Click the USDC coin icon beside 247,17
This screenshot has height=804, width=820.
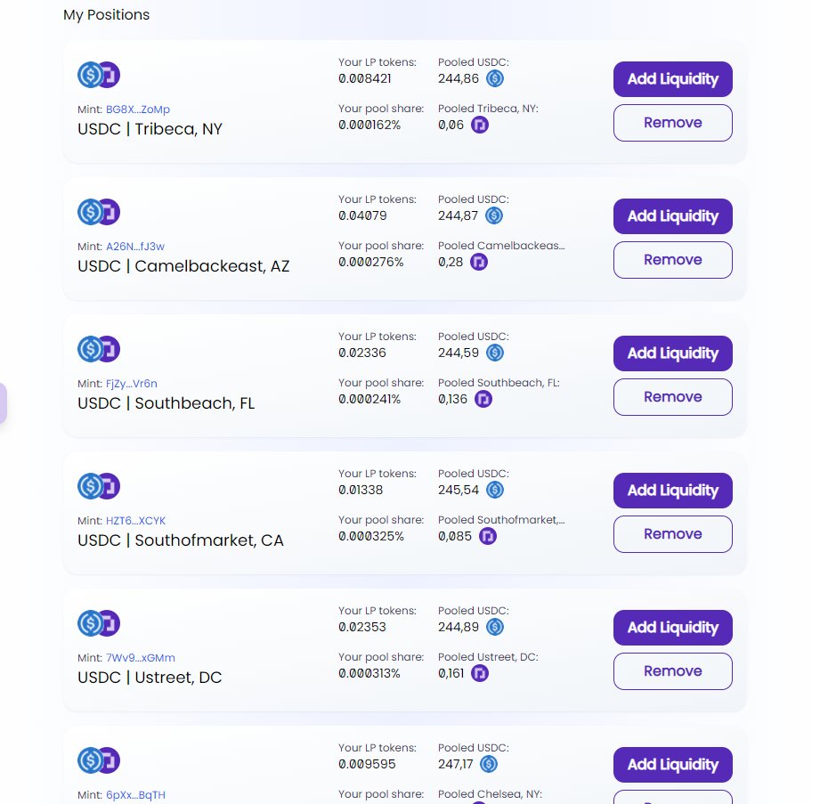click(489, 764)
